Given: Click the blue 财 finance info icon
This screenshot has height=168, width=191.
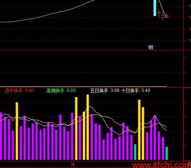Looking at the screenshot, I should click(x=151, y=47).
